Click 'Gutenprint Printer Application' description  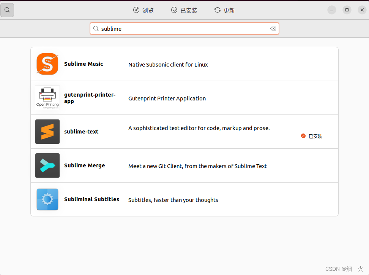point(167,99)
